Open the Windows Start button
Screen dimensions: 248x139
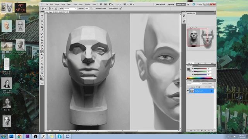[3, 136]
